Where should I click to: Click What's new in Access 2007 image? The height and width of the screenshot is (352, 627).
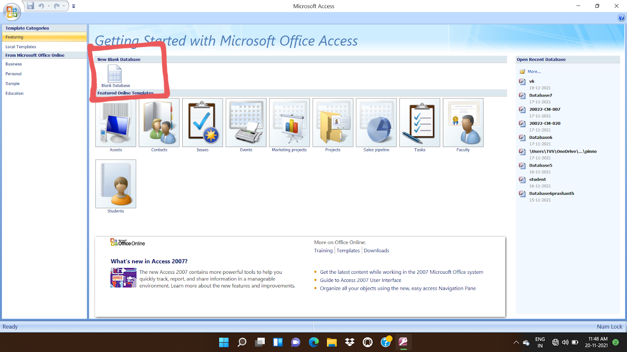tap(123, 278)
